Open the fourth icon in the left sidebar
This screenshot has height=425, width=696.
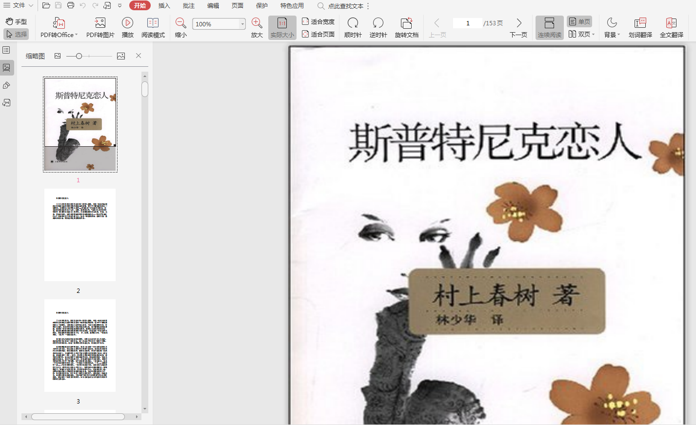tap(6, 103)
